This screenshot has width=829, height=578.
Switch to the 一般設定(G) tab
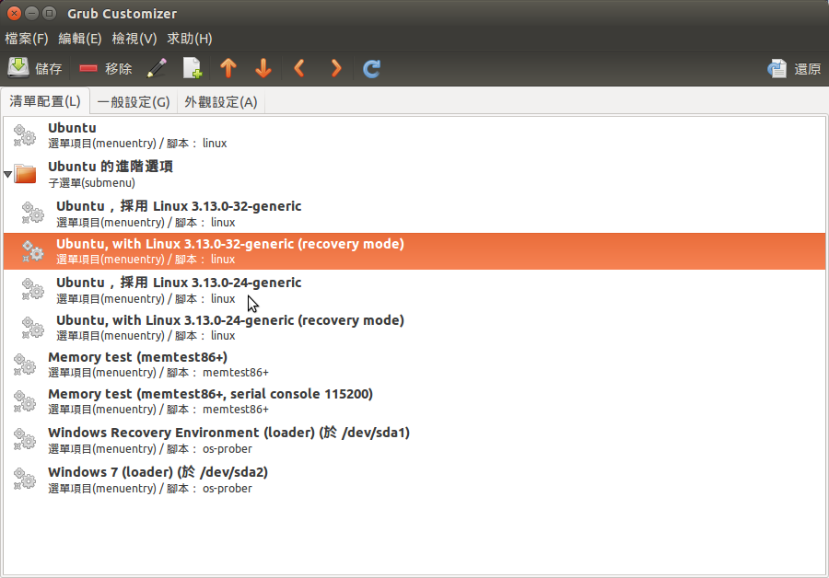tap(134, 102)
